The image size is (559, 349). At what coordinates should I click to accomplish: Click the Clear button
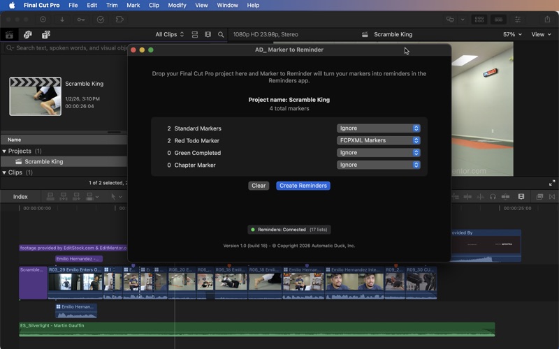pyautogui.click(x=259, y=186)
